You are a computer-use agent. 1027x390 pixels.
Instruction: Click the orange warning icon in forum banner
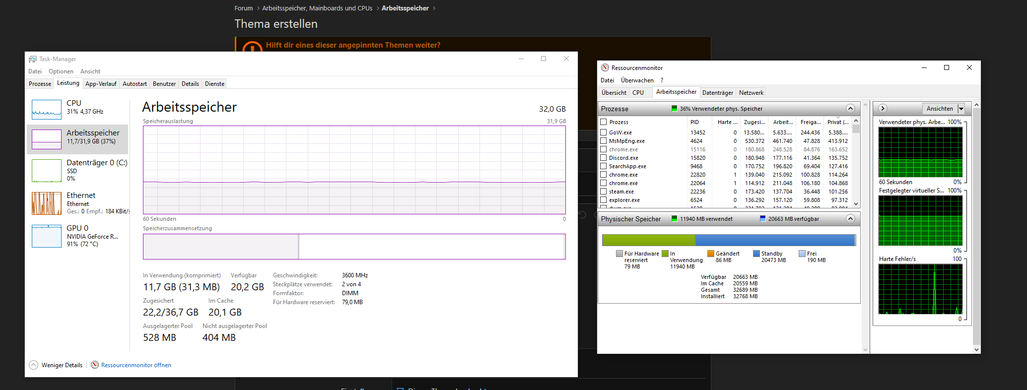pos(252,47)
